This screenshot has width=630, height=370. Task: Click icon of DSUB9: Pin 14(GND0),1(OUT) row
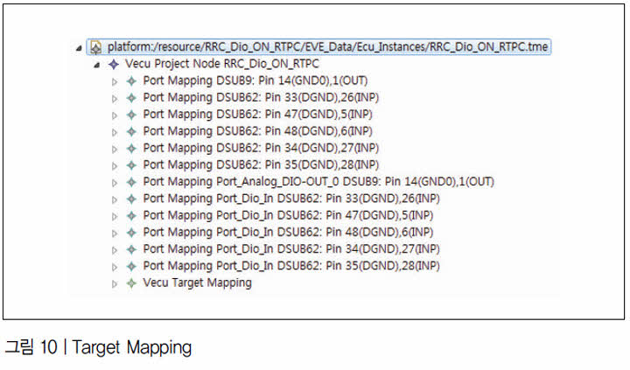click(x=131, y=80)
